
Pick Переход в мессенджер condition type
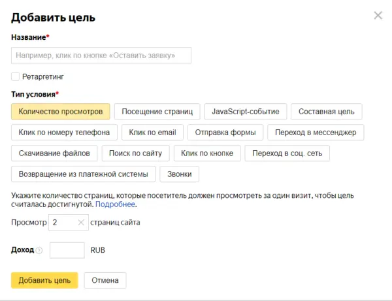pos(316,133)
